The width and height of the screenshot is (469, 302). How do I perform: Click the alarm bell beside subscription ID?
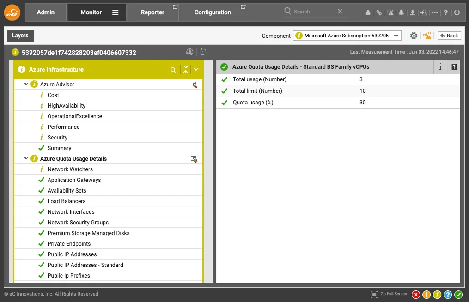[189, 52]
